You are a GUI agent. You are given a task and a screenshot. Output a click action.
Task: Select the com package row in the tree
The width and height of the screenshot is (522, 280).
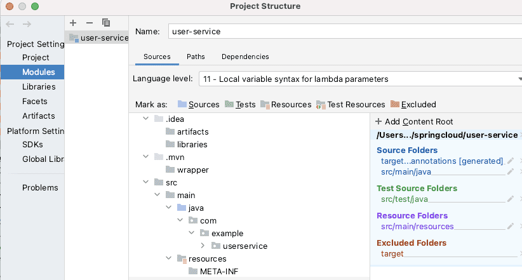point(203,221)
